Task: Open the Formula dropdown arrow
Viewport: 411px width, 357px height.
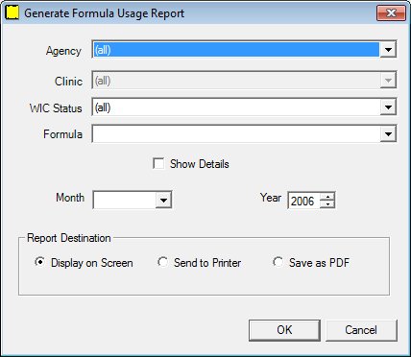Action: (388, 133)
